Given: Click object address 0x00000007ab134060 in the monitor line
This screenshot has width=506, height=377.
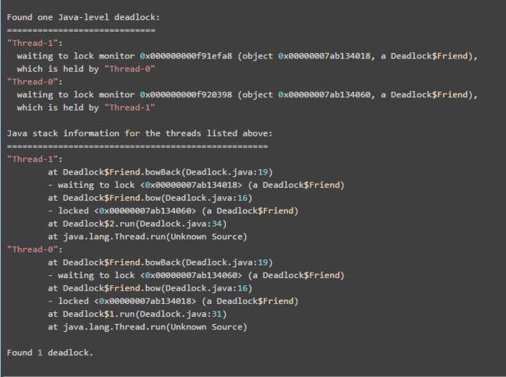Looking at the screenshot, I should [325, 94].
